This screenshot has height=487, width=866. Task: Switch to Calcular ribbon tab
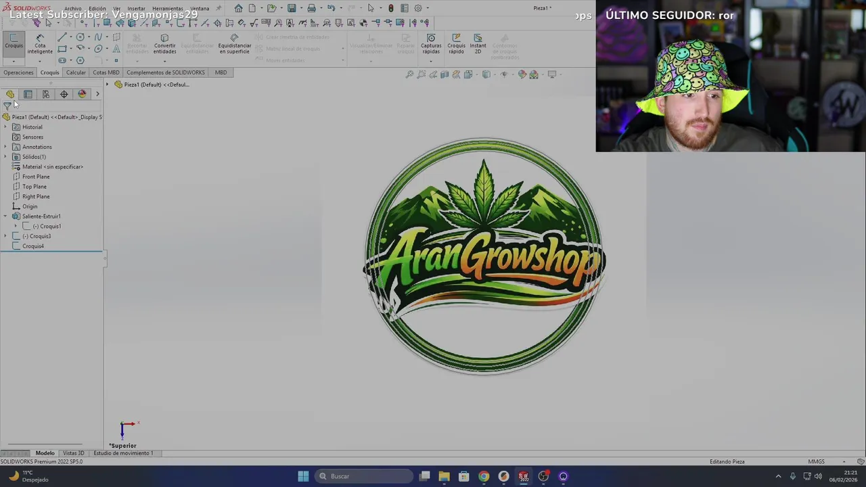point(76,72)
